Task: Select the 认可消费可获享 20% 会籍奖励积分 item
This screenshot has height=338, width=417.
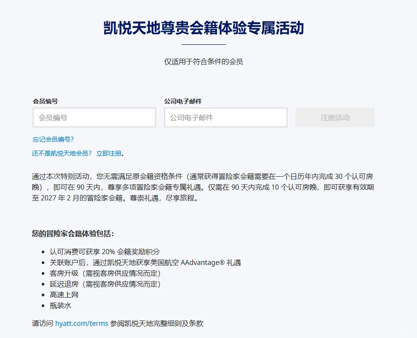Action: pyautogui.click(x=105, y=251)
